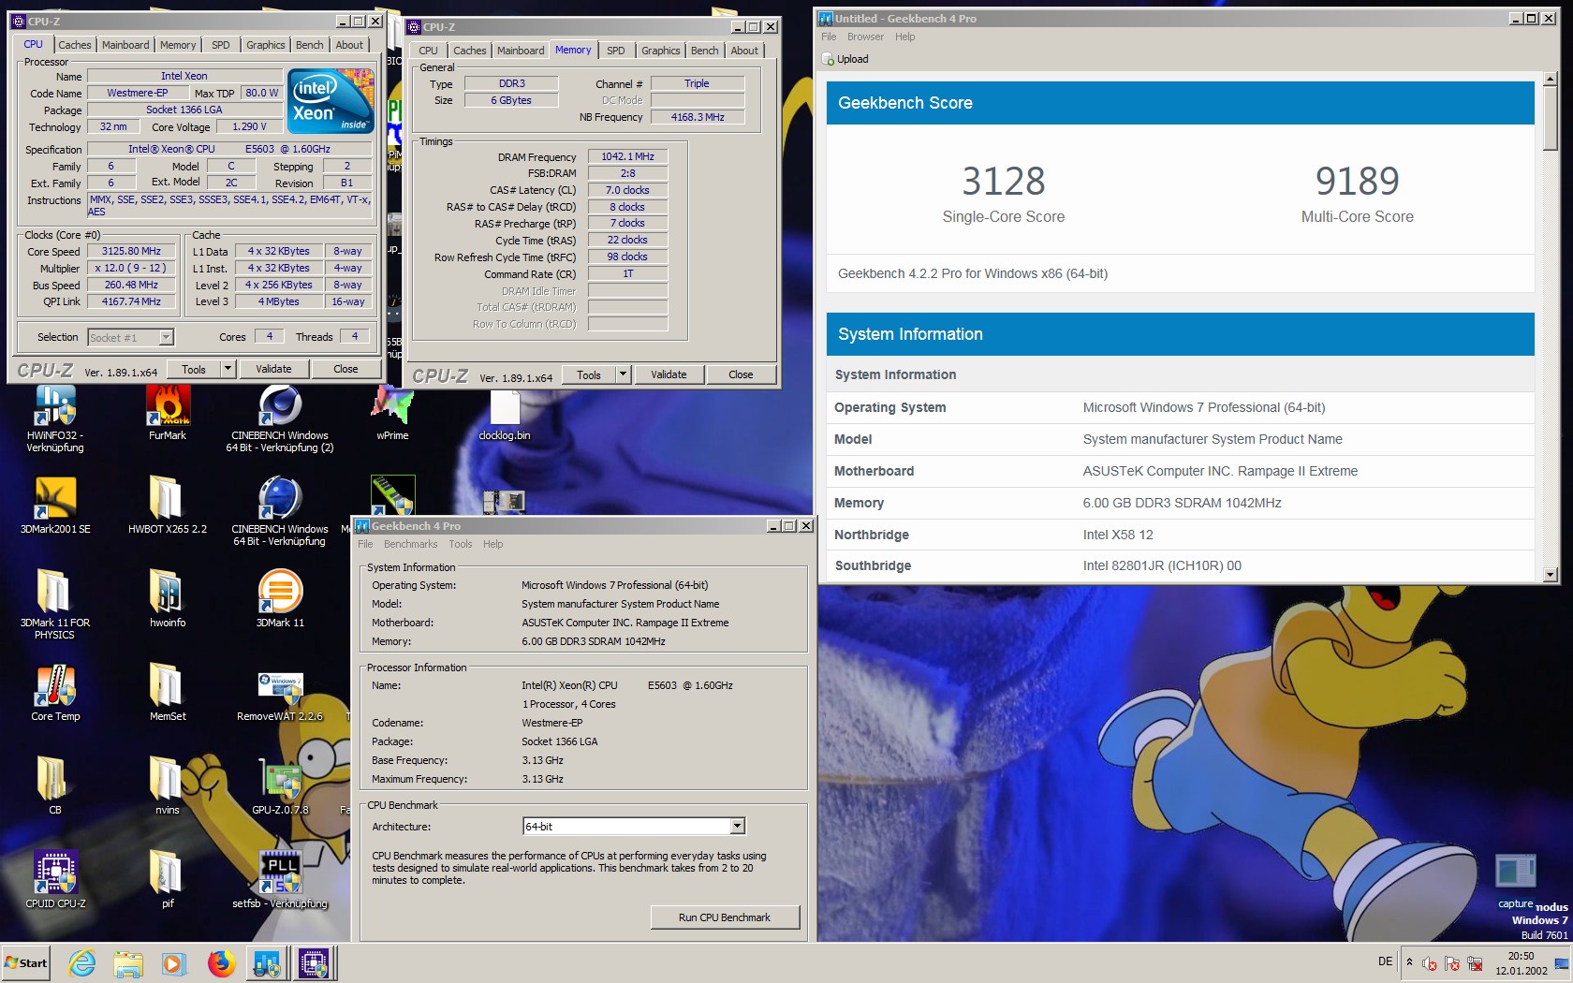Open Browser menu in Untitled Geekbench window

pos(865,37)
